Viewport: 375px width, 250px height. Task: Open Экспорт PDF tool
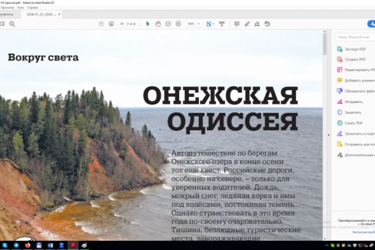click(x=356, y=49)
